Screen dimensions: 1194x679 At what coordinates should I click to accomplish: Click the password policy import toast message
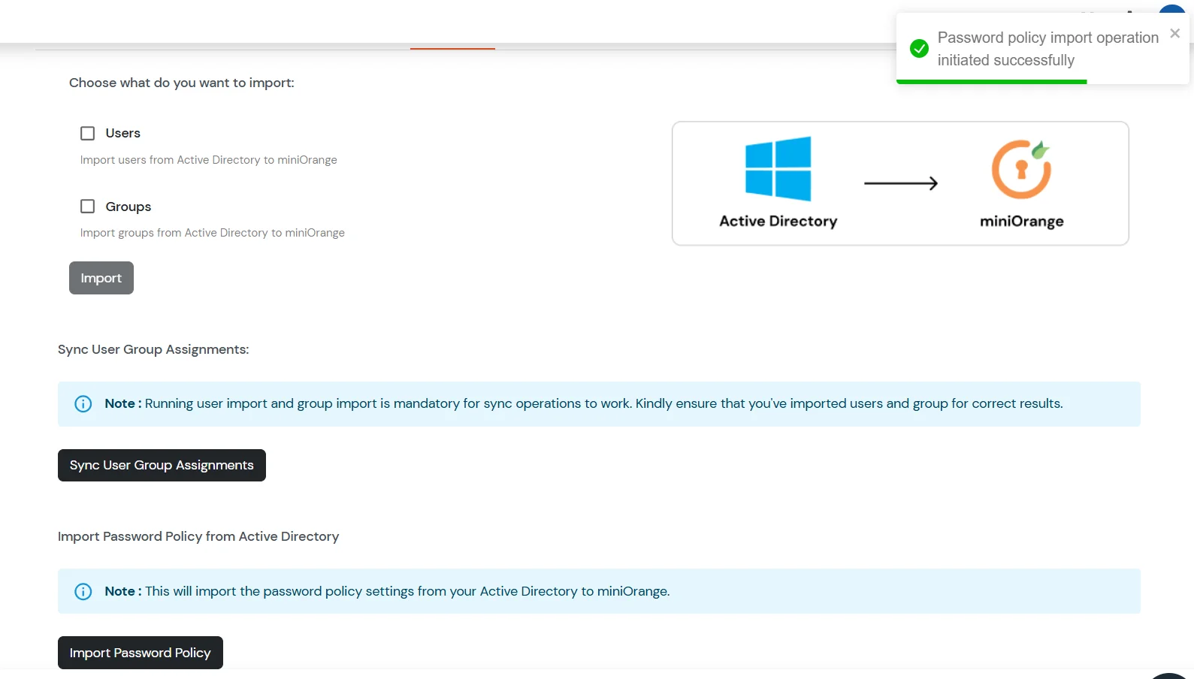pyautogui.click(x=1047, y=49)
